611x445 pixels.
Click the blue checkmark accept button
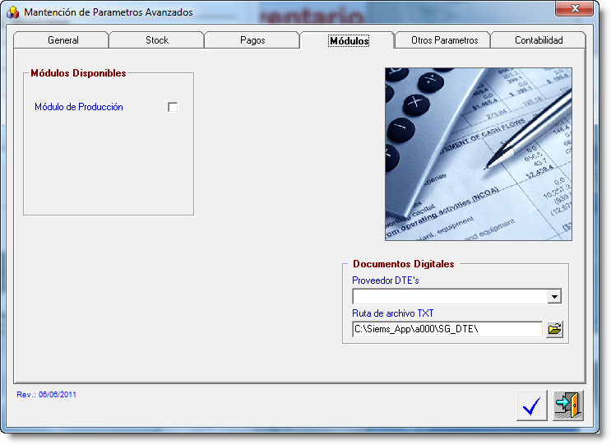click(532, 406)
